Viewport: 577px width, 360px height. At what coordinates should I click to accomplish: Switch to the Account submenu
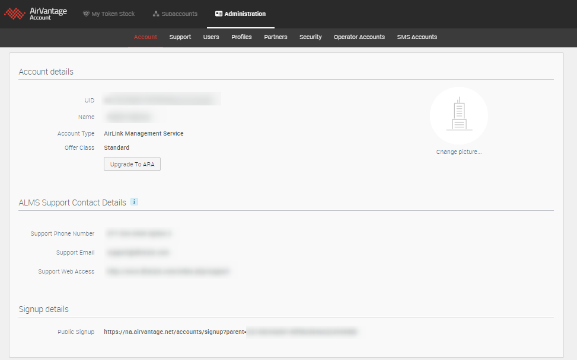pos(145,37)
